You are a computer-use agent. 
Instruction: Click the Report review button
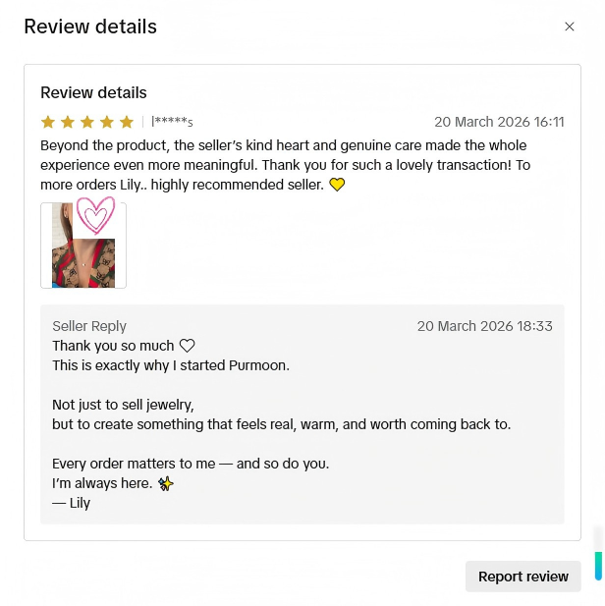(x=522, y=577)
